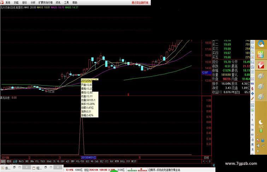
Task: Click 已断开 reconnect quote server link
Action: coord(164,170)
